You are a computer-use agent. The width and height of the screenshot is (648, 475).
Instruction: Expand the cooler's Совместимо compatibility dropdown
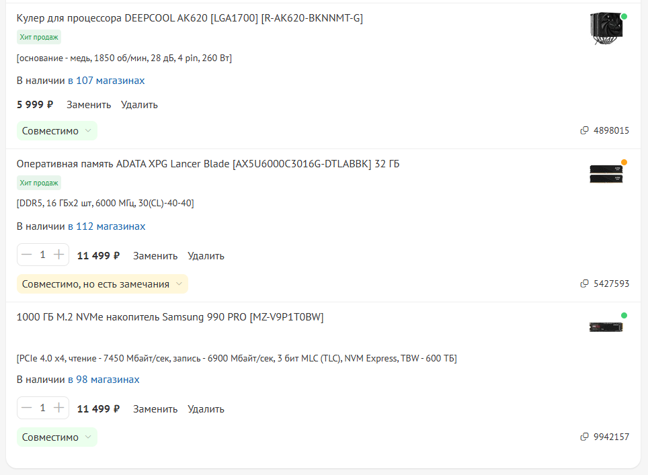point(57,131)
